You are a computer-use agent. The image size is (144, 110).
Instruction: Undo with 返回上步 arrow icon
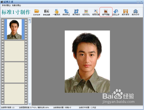(x=116, y=12)
